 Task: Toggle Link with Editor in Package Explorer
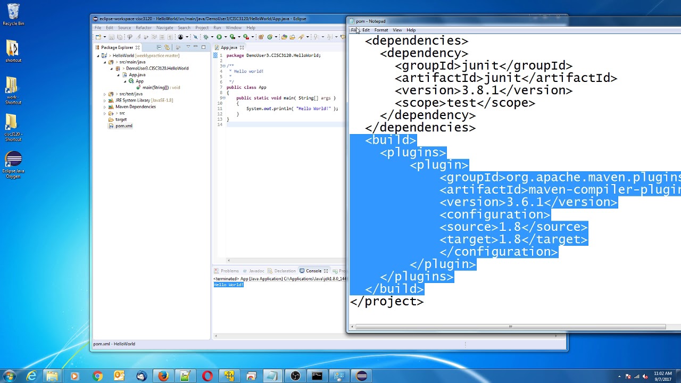click(167, 47)
